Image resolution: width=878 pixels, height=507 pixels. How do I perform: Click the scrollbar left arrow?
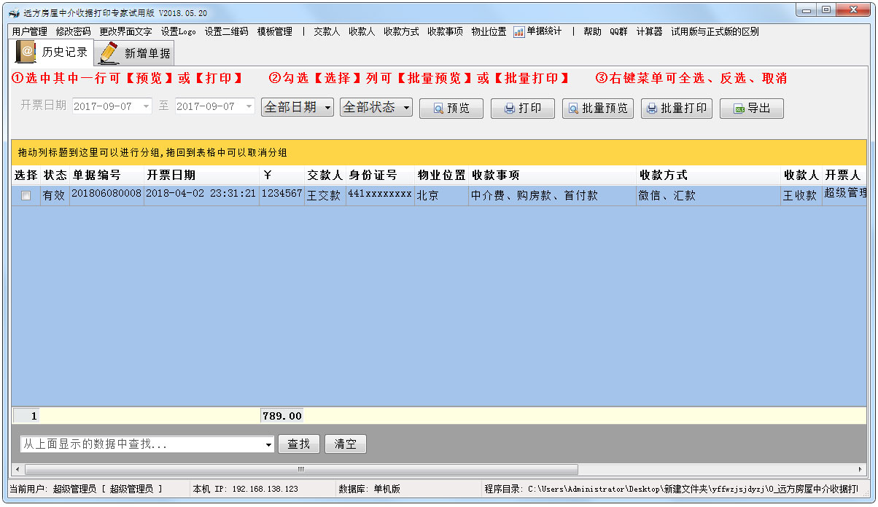click(x=16, y=469)
